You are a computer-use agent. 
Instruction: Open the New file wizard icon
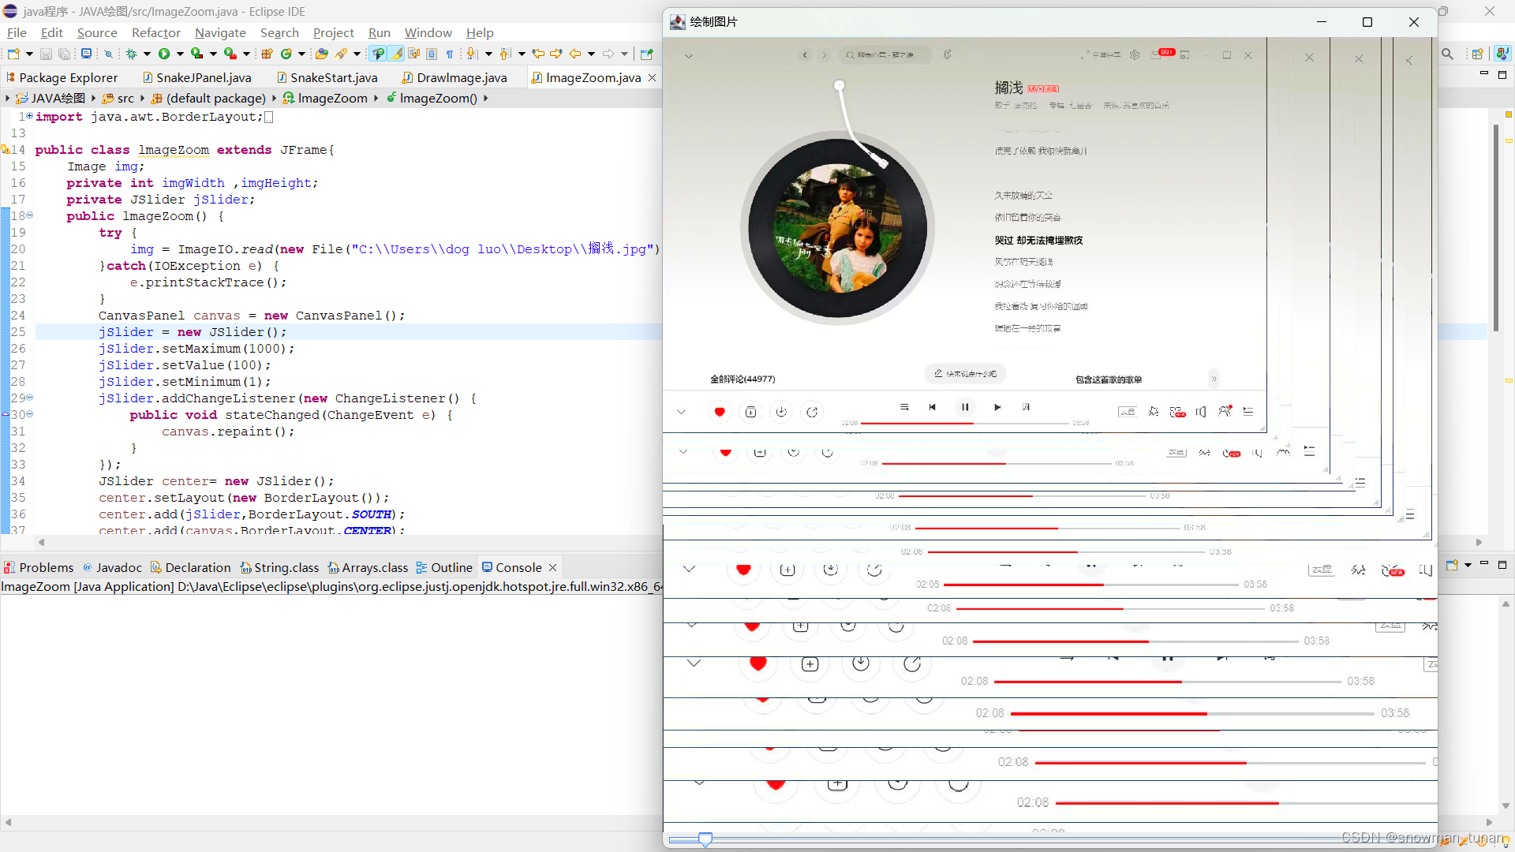[13, 54]
